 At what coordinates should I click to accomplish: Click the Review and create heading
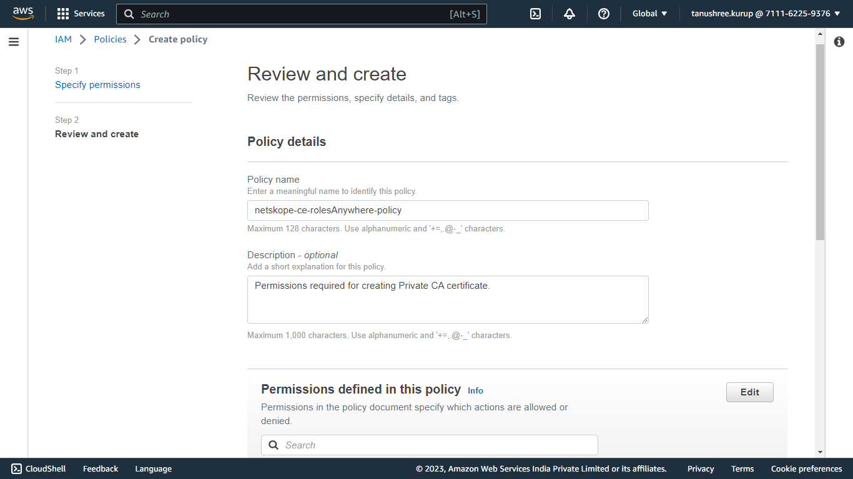click(x=327, y=74)
